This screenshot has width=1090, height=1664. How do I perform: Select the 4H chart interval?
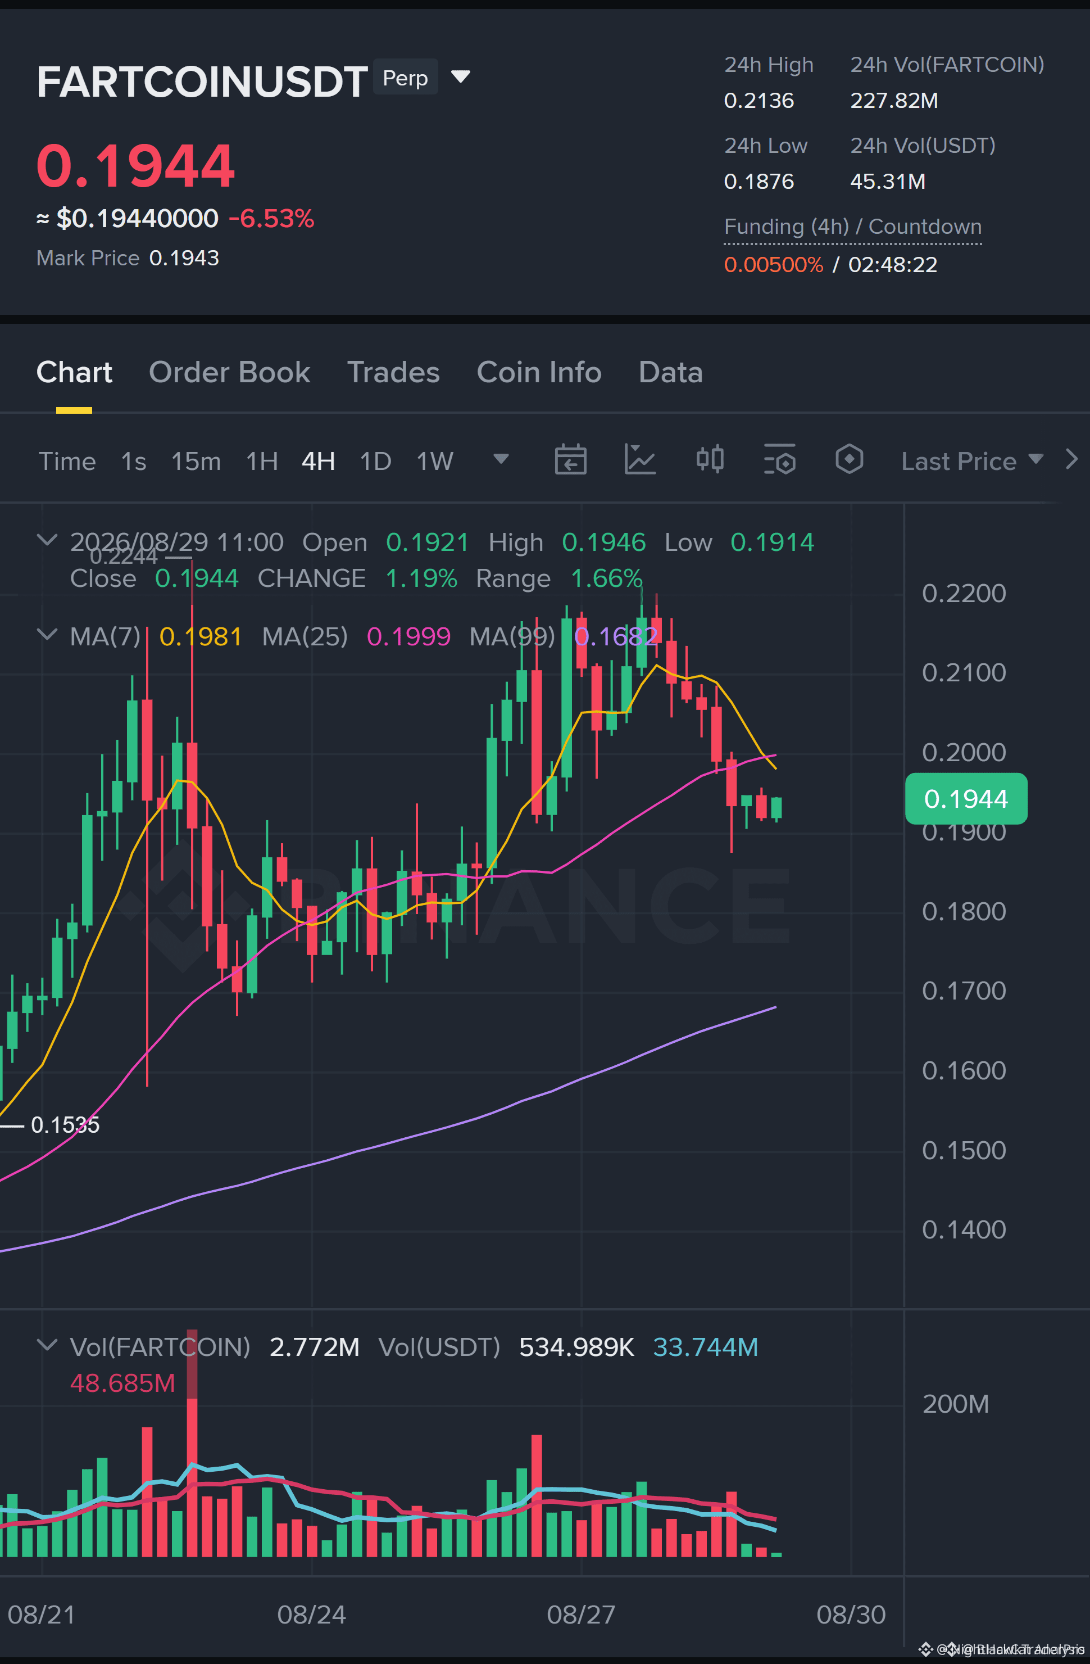point(319,462)
